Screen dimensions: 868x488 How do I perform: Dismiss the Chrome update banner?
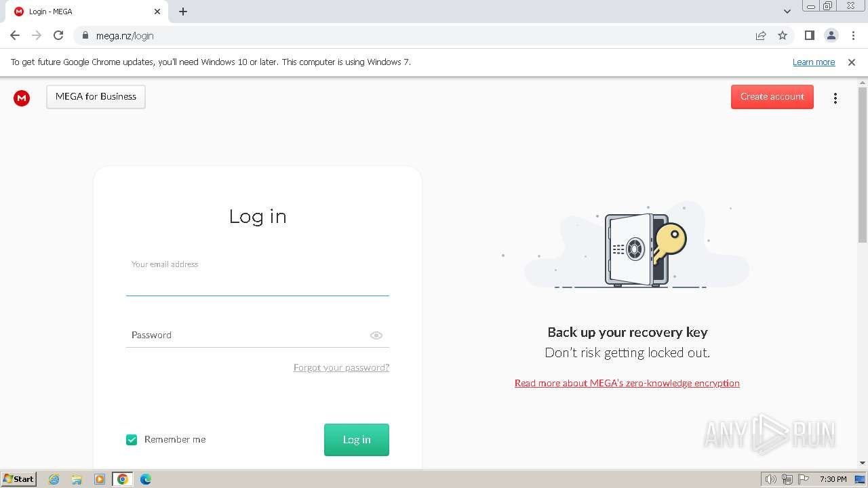852,62
